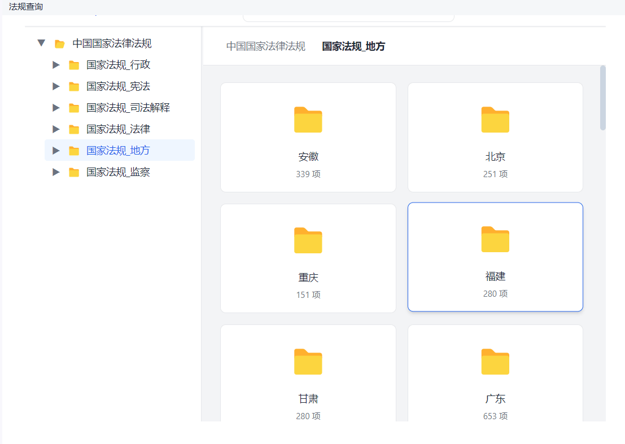
Task: Open the 北京 folder icon
Action: click(x=495, y=120)
